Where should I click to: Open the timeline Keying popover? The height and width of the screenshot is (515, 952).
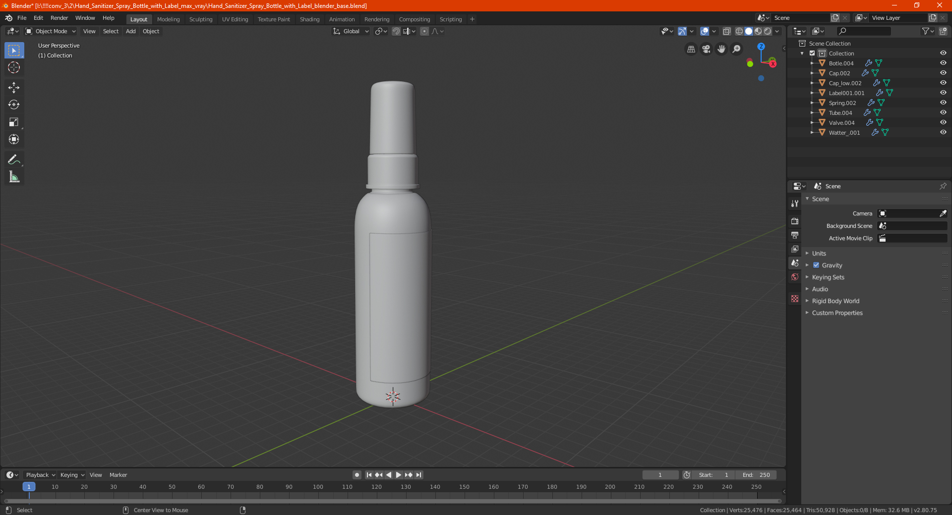(72, 475)
